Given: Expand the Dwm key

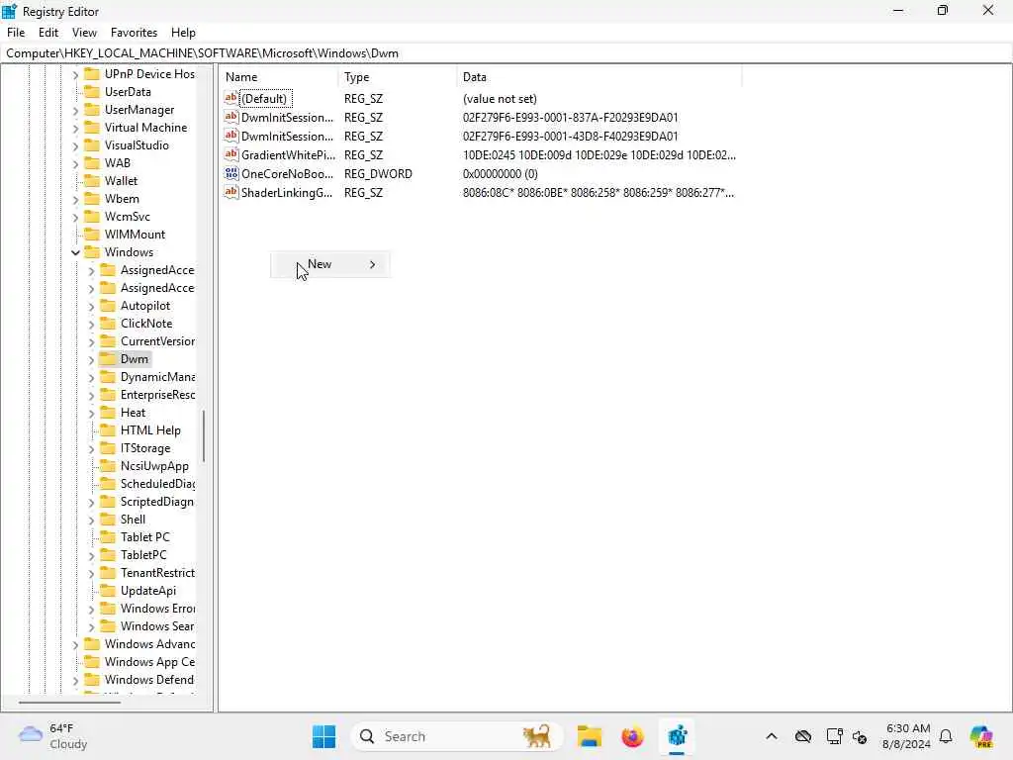Looking at the screenshot, I should pyautogui.click(x=91, y=359).
